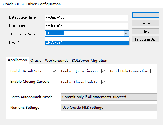Open the Help button
The height and width of the screenshot is (125, 163).
click(x=146, y=31)
